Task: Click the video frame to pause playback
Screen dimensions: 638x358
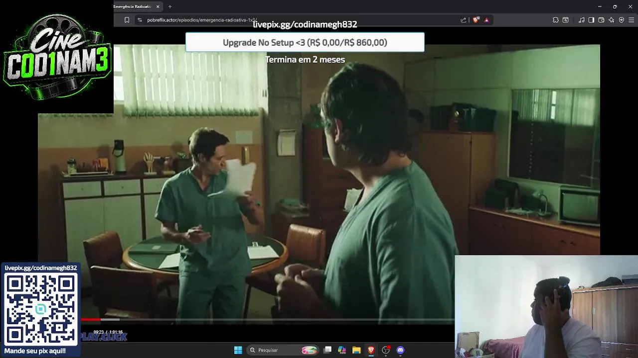Action: click(x=319, y=184)
